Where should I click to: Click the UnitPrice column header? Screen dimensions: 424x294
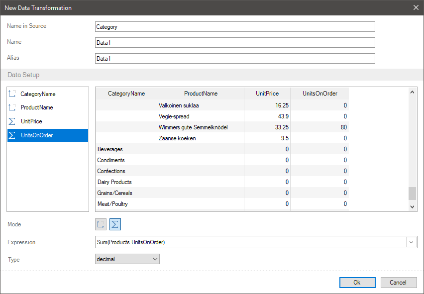[x=267, y=94]
